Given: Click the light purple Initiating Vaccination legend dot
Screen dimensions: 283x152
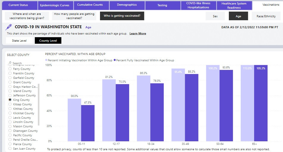Looking at the screenshot, I should 46,60.
